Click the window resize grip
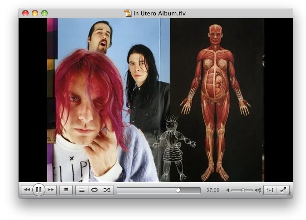The image size is (306, 220). point(290,195)
